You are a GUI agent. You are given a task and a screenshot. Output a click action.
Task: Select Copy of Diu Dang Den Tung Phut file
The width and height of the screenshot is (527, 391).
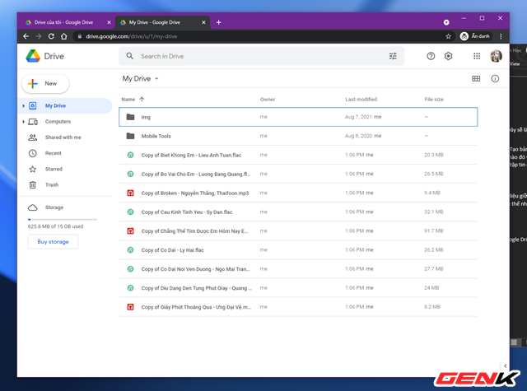298,288
